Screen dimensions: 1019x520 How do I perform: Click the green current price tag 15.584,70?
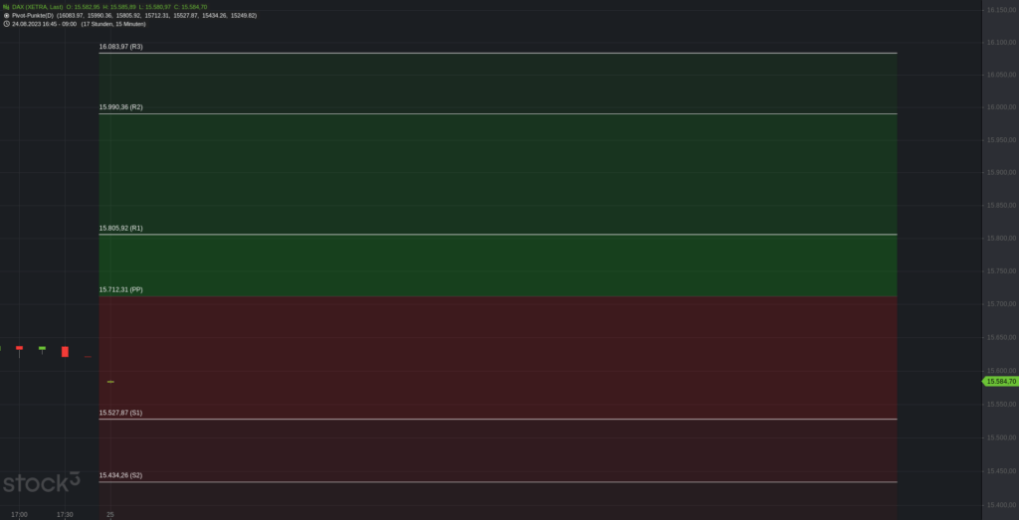point(1000,381)
